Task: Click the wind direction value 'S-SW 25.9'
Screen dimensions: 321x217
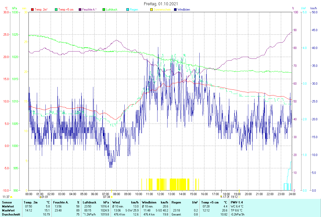Action: coord(132,210)
